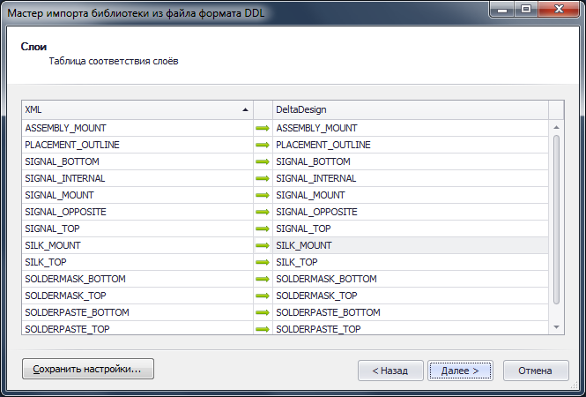Select XML cell SOLDERMASK_TOP
This screenshot has width=586, height=397.
point(137,296)
